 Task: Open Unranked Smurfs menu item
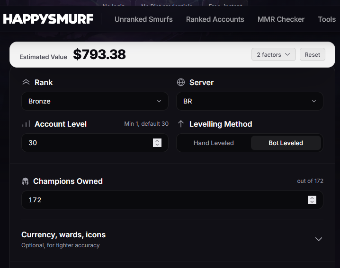tap(143, 19)
